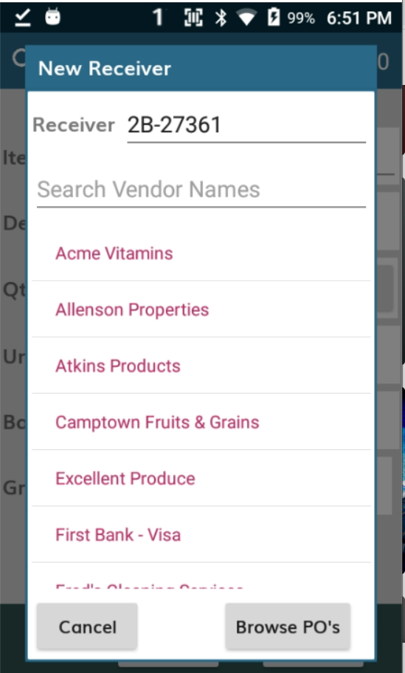405x673 pixels.
Task: Tap the number 1 notification icon
Action: tap(158, 18)
